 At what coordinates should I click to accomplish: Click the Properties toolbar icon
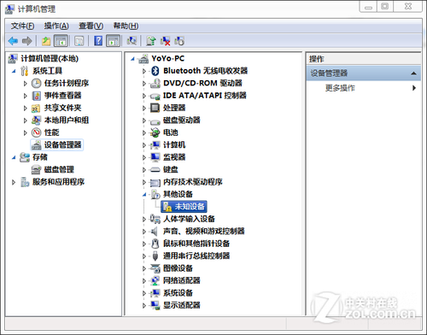79,41
